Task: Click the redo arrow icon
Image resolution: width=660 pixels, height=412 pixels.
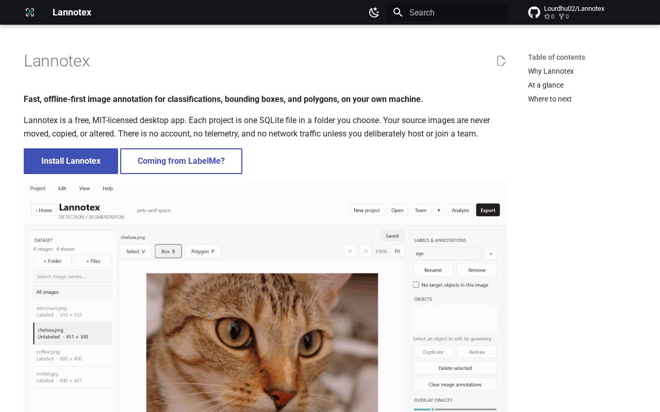Action: pos(366,251)
